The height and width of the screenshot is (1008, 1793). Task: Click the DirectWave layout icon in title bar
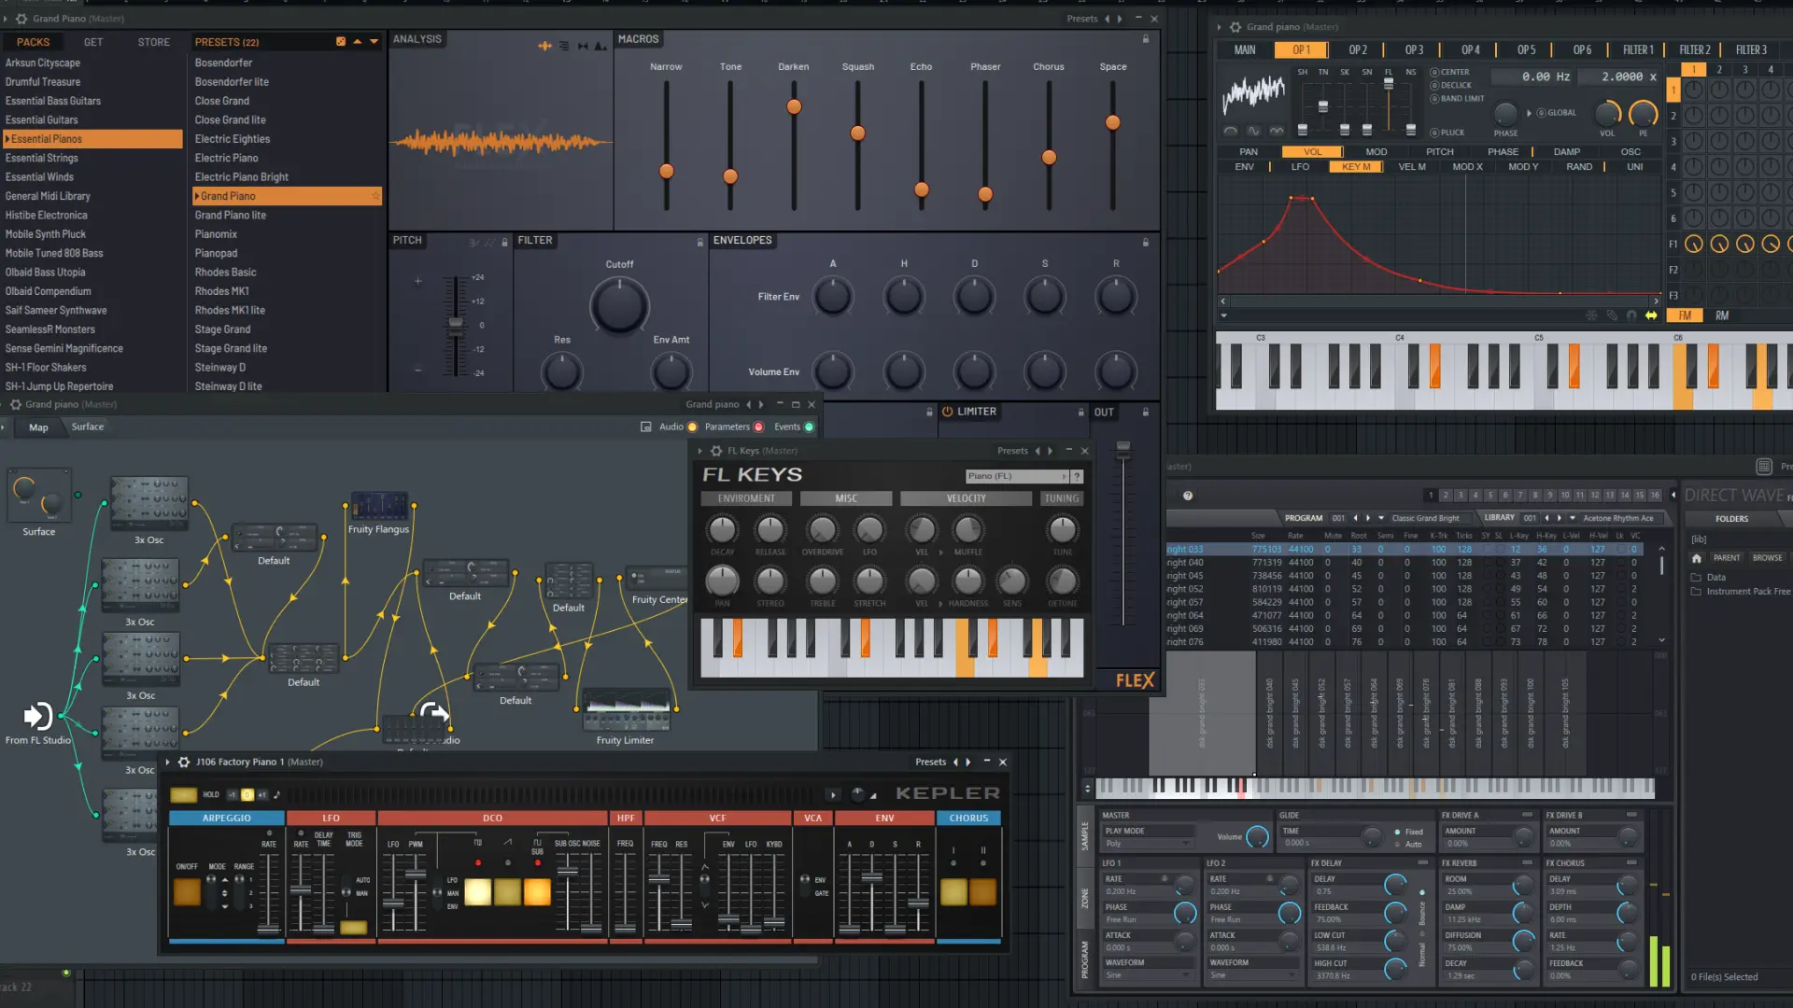(1764, 467)
